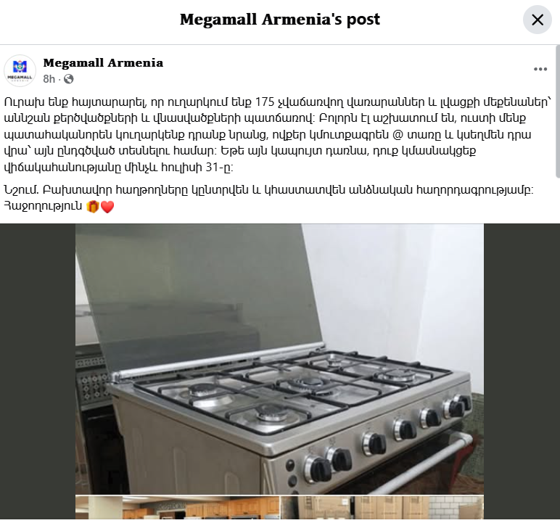Click the Megamall Armenia profile avatar
This screenshot has height=523, width=560.
tap(20, 70)
